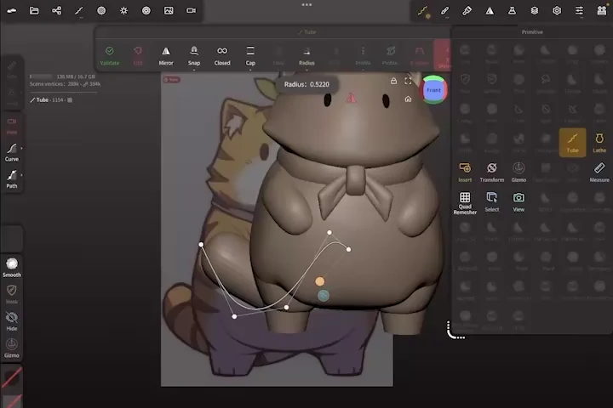Click the fullscreen expand icon
The height and width of the screenshot is (408, 613).
click(x=408, y=81)
